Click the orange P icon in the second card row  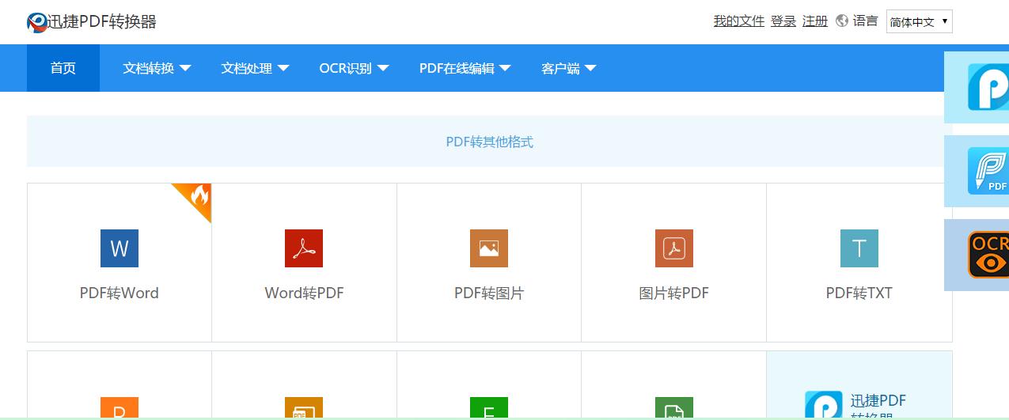119,408
